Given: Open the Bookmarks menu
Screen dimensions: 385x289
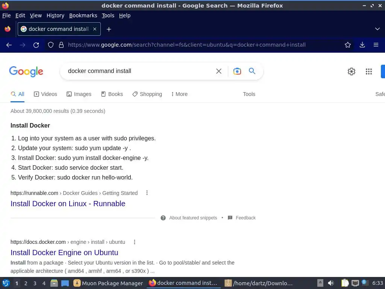Looking at the screenshot, I should tap(83, 15).
